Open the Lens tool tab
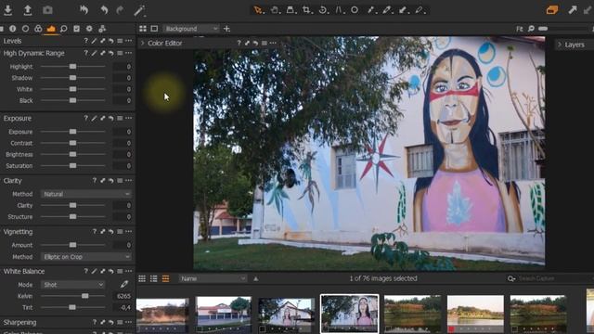 pyautogui.click(x=25, y=29)
